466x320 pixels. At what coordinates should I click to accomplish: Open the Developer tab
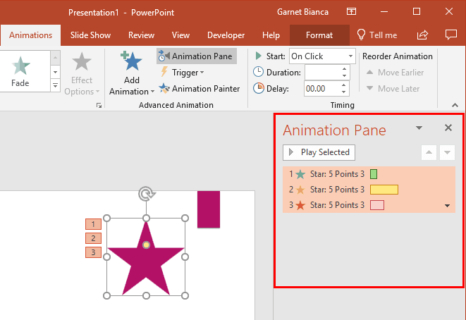[x=226, y=35]
